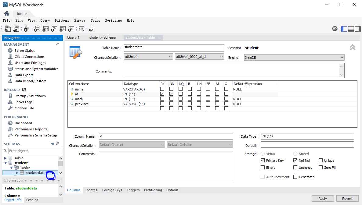This screenshot has height=205, width=362.
Task: Toggle NN checkbox for province column
Action: coord(171,104)
